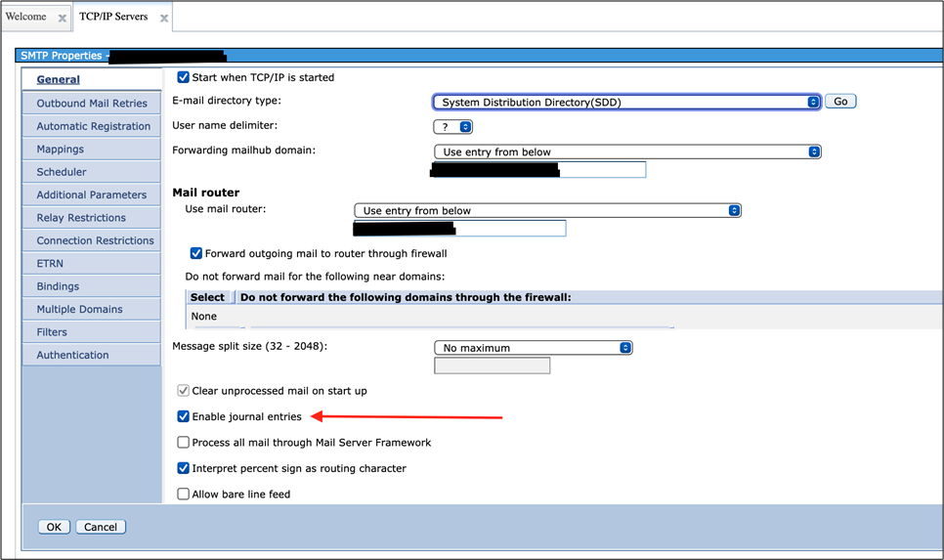This screenshot has height=560, width=944.
Task: Select Filters in the sidebar
Action: [x=52, y=332]
